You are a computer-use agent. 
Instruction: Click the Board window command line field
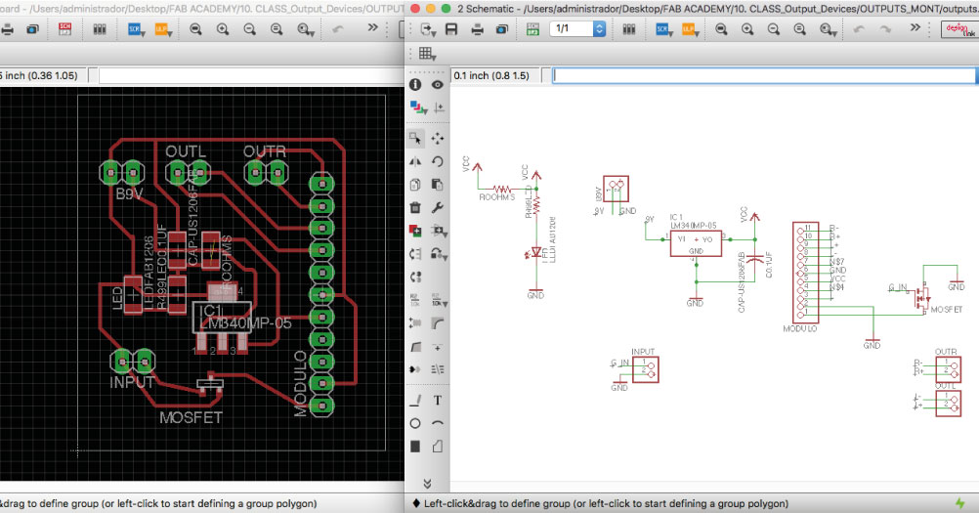point(250,75)
